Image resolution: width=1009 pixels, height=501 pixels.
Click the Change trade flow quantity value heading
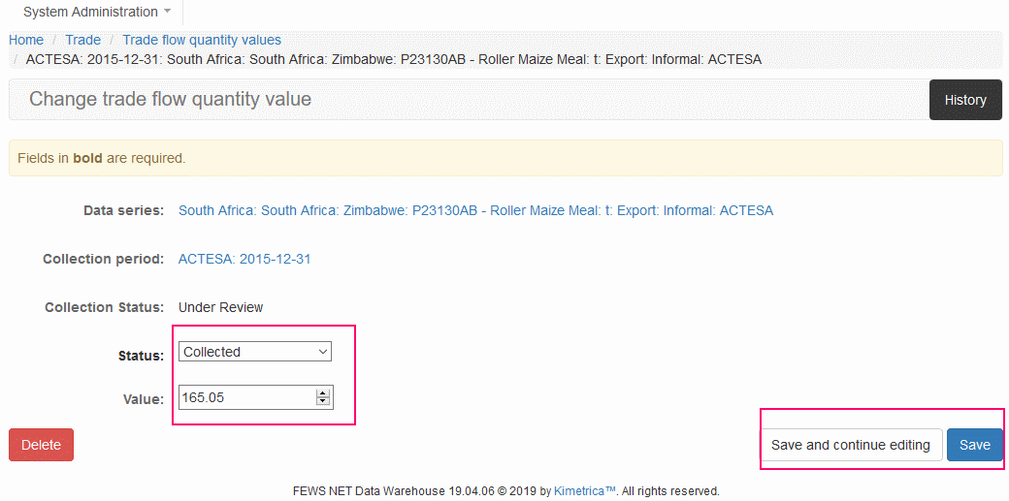(x=170, y=99)
